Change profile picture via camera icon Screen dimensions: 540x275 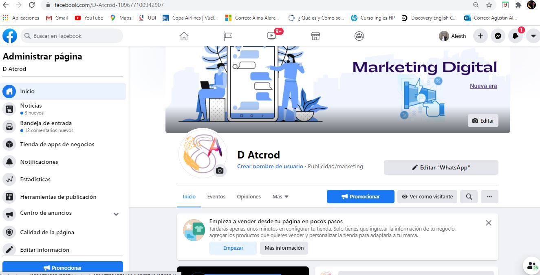tap(220, 171)
